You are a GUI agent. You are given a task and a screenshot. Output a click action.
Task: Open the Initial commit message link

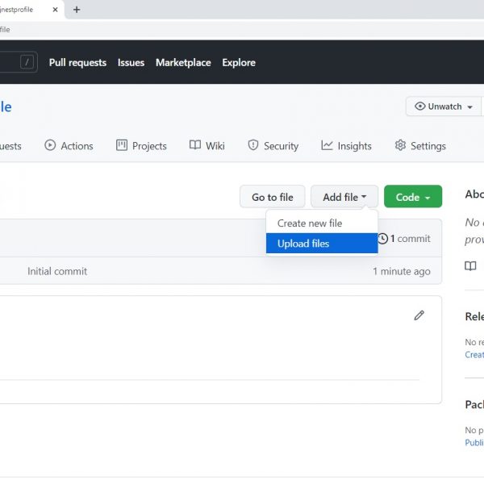(57, 271)
